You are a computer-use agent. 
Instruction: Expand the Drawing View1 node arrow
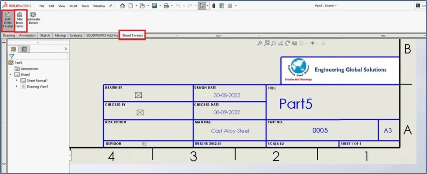coord(17,87)
